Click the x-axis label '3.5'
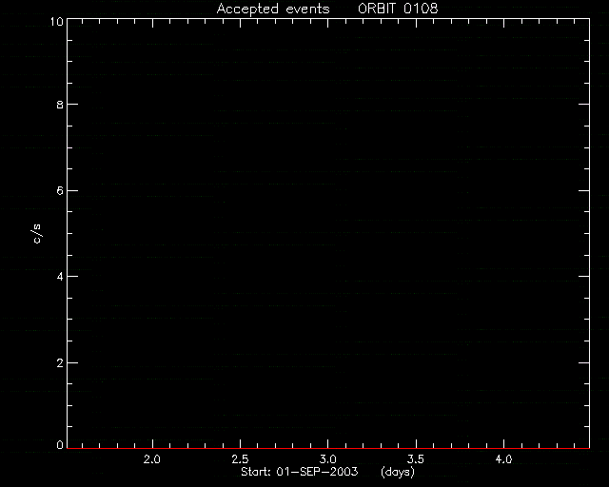 416,459
